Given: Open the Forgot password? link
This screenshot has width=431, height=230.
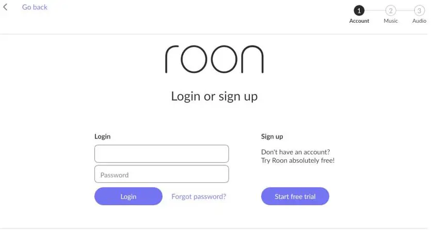Looking at the screenshot, I should (199, 196).
